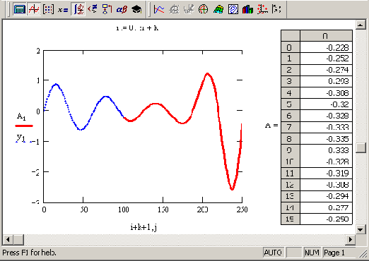Select column header 0 of table A
Screen dimensions: 369x261
coord(326,36)
